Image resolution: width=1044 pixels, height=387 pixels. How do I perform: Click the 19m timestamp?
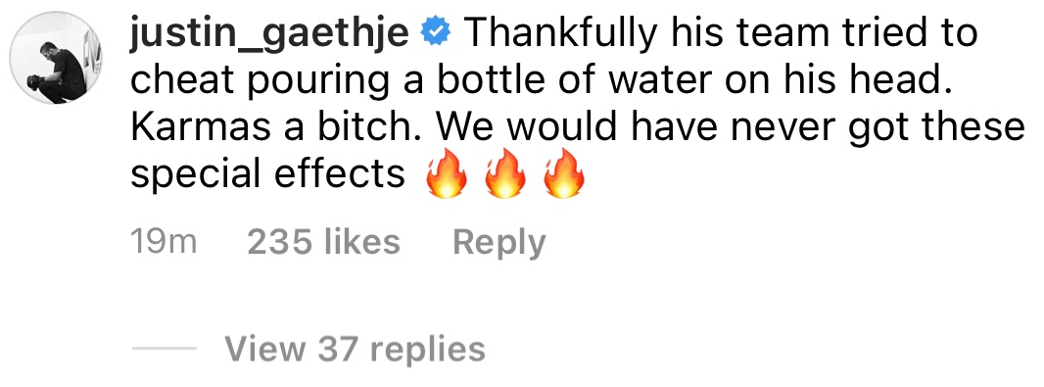164,242
